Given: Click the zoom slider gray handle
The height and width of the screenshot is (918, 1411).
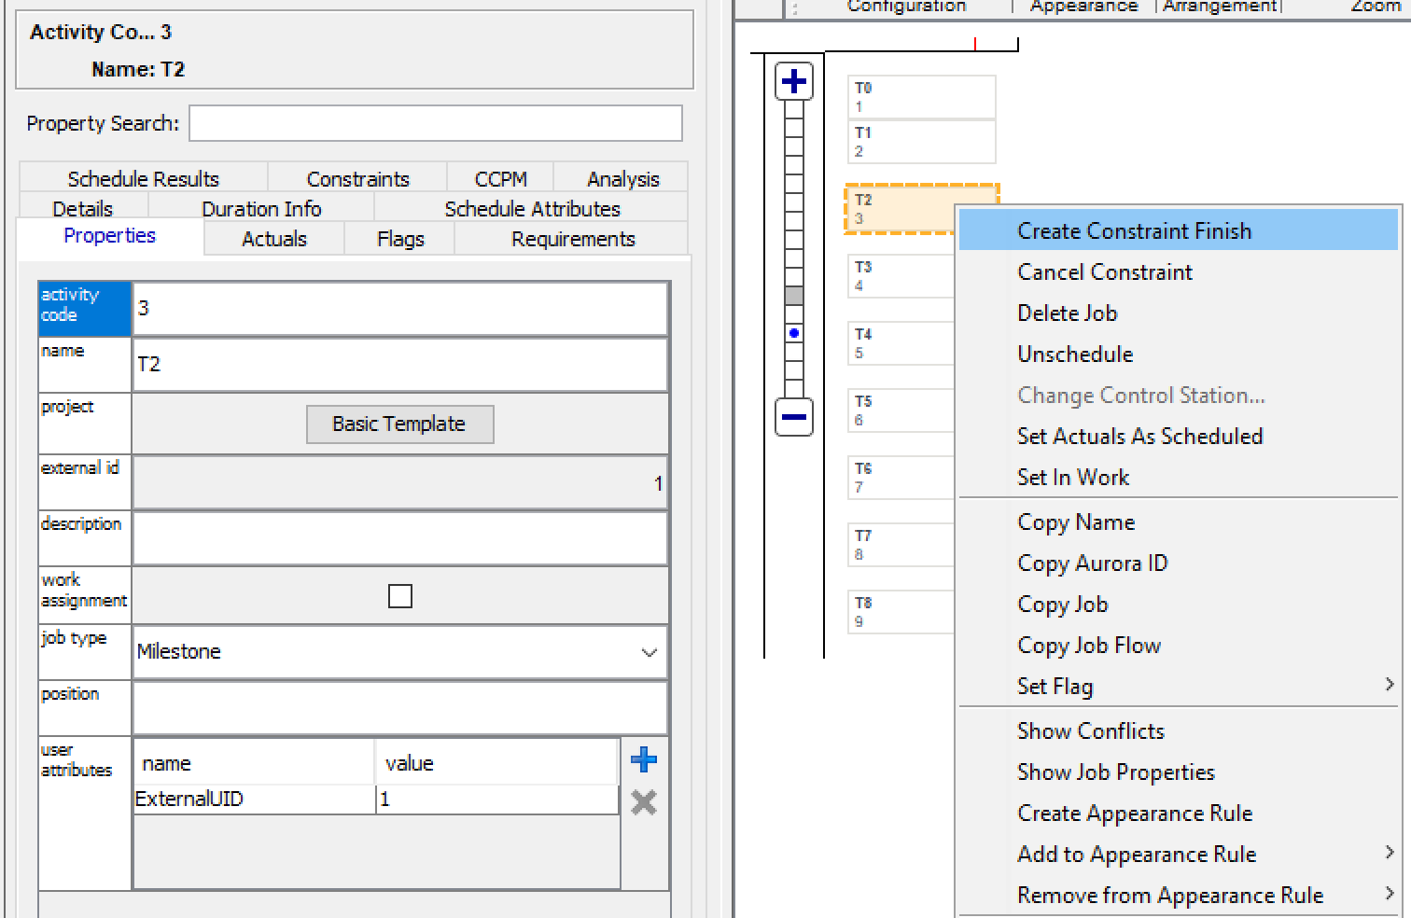Looking at the screenshot, I should [x=793, y=296].
